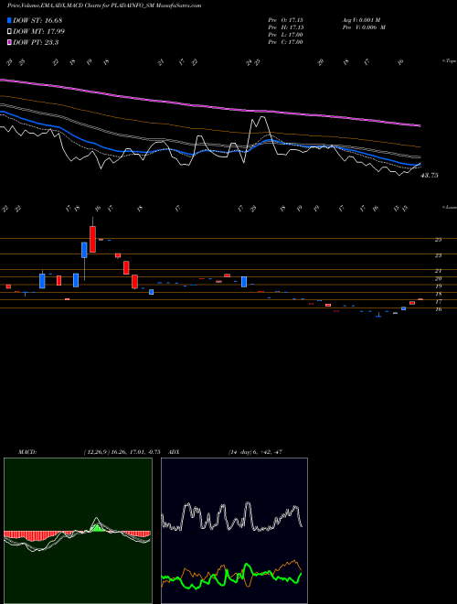The image size is (457, 604).
Task: Click the 'Avg V: 0.001 M' value
Action: 361,19
